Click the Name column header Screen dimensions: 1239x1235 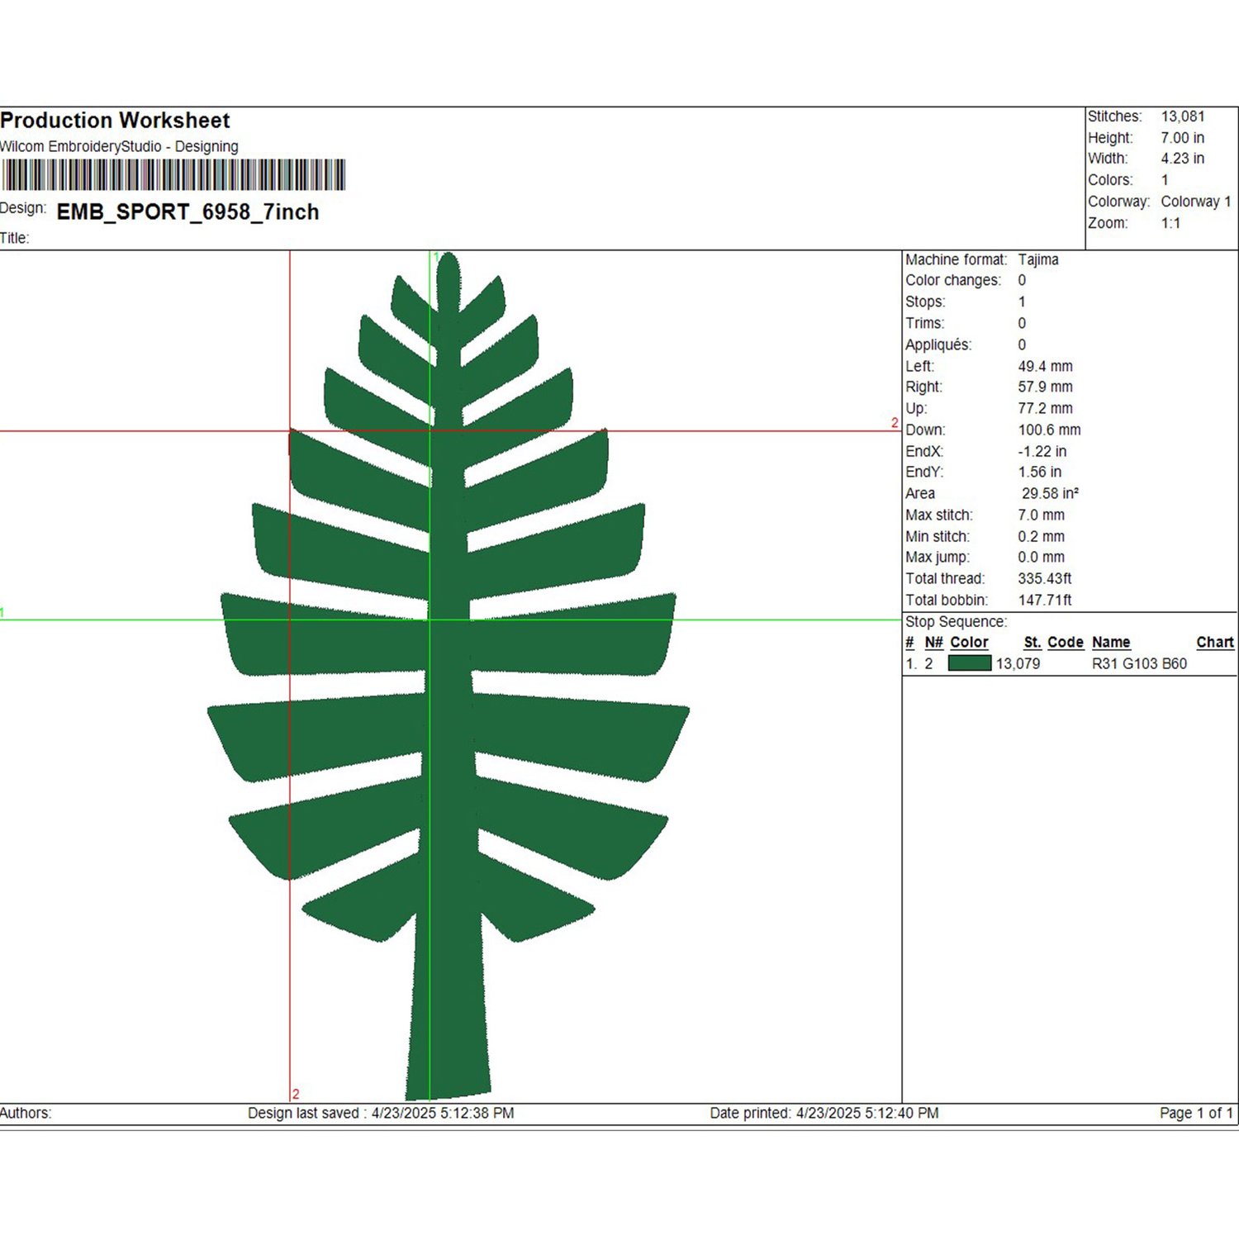tap(1111, 642)
